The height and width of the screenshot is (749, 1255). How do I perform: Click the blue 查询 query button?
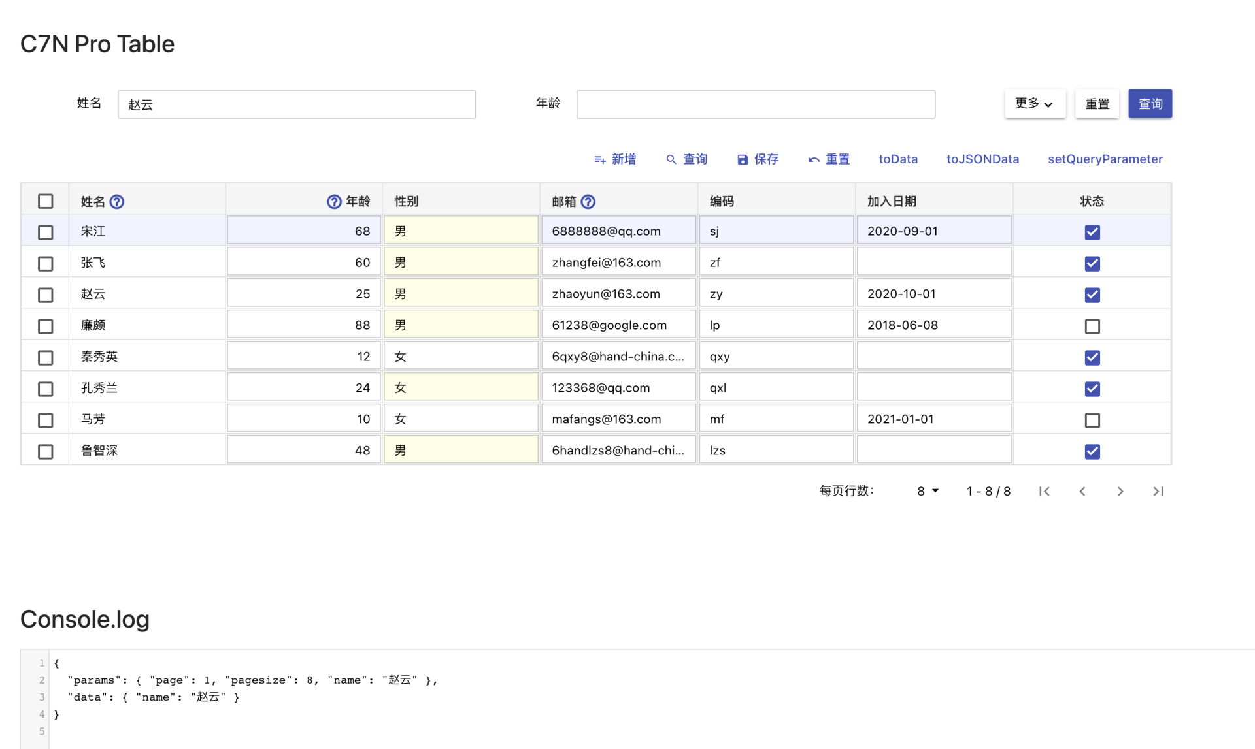point(1150,103)
